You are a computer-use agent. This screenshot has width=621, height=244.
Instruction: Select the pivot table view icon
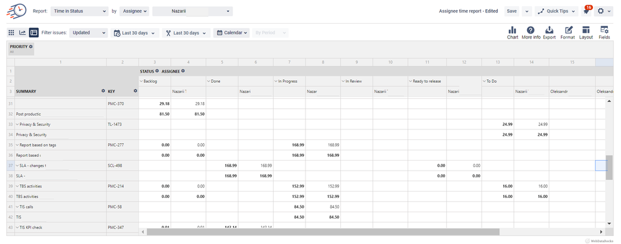tap(34, 32)
